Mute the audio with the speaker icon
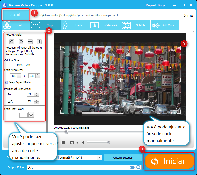The image size is (197, 175). [84, 143]
